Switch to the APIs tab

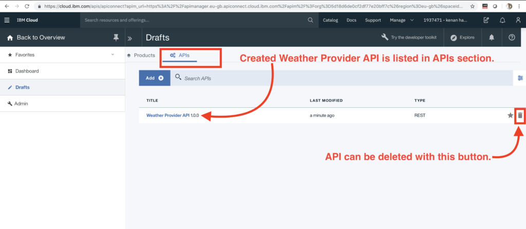[x=180, y=55]
